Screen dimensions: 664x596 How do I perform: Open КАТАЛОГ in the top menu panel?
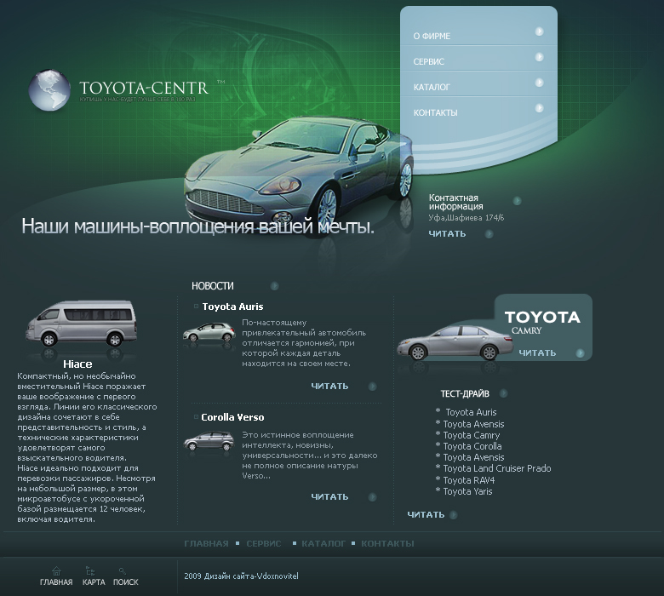(432, 87)
